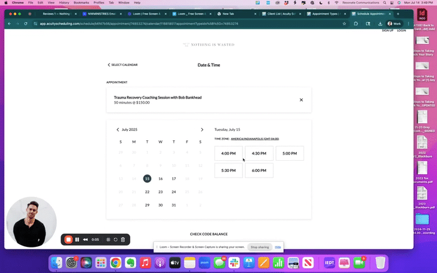437x273 pixels.
Task: Select July 17 on the calendar
Action: (174, 178)
